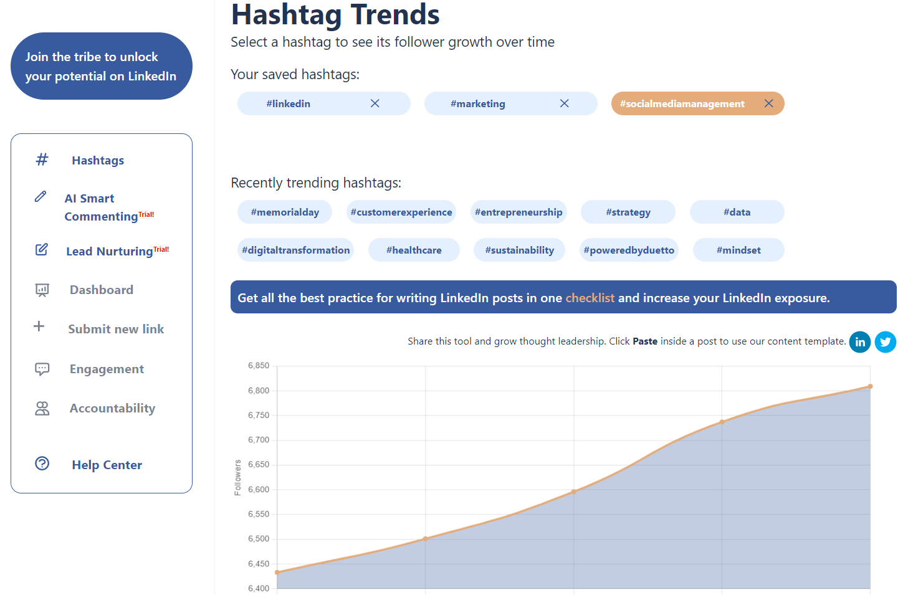Viewport: 903px width, 595px height.
Task: Open the Engagement menu item
Action: [x=107, y=369]
